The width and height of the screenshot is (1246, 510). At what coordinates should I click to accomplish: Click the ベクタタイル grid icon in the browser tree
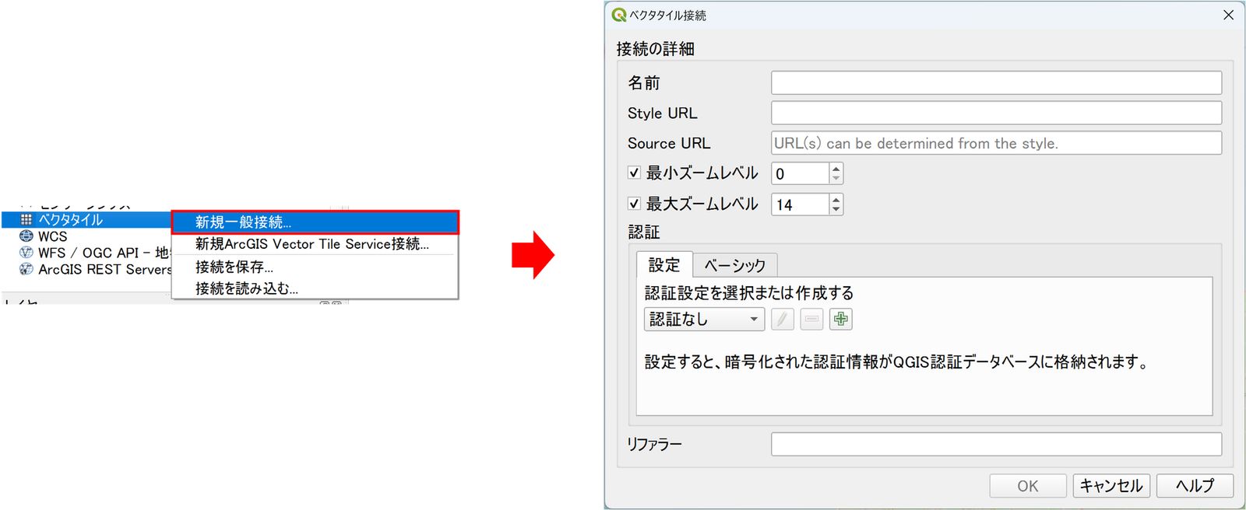pos(26,220)
